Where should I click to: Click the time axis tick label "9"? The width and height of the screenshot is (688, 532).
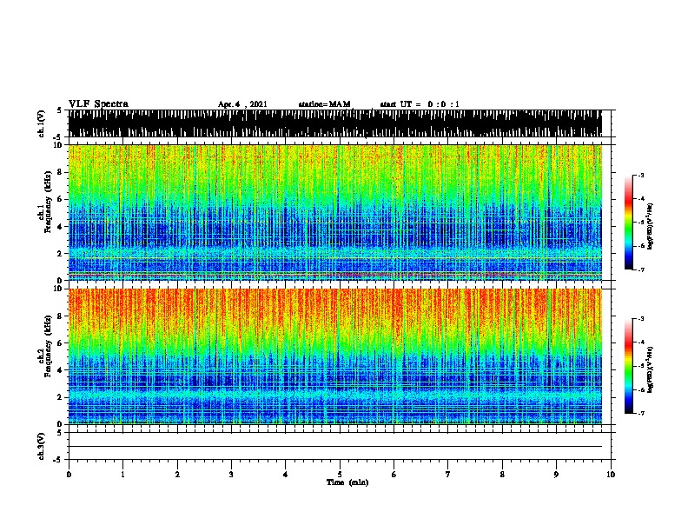[x=556, y=475]
